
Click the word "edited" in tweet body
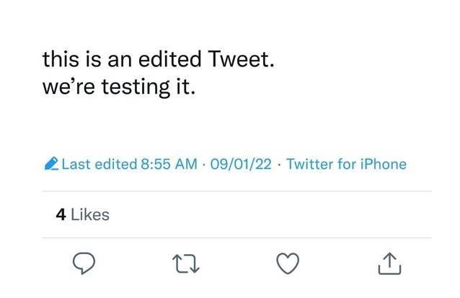point(169,59)
